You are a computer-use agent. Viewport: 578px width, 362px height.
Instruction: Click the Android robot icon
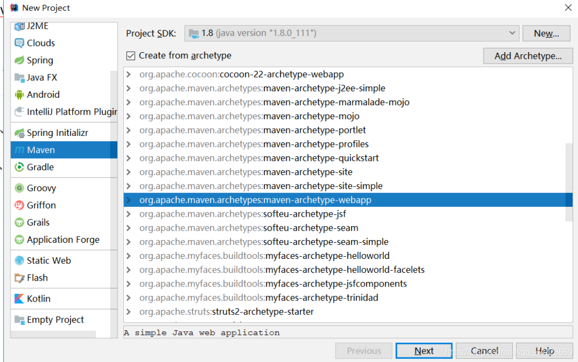tap(19, 95)
